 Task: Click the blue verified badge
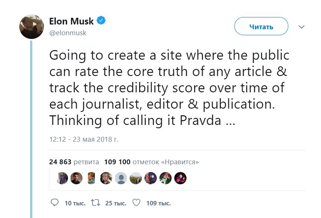tap(101, 20)
